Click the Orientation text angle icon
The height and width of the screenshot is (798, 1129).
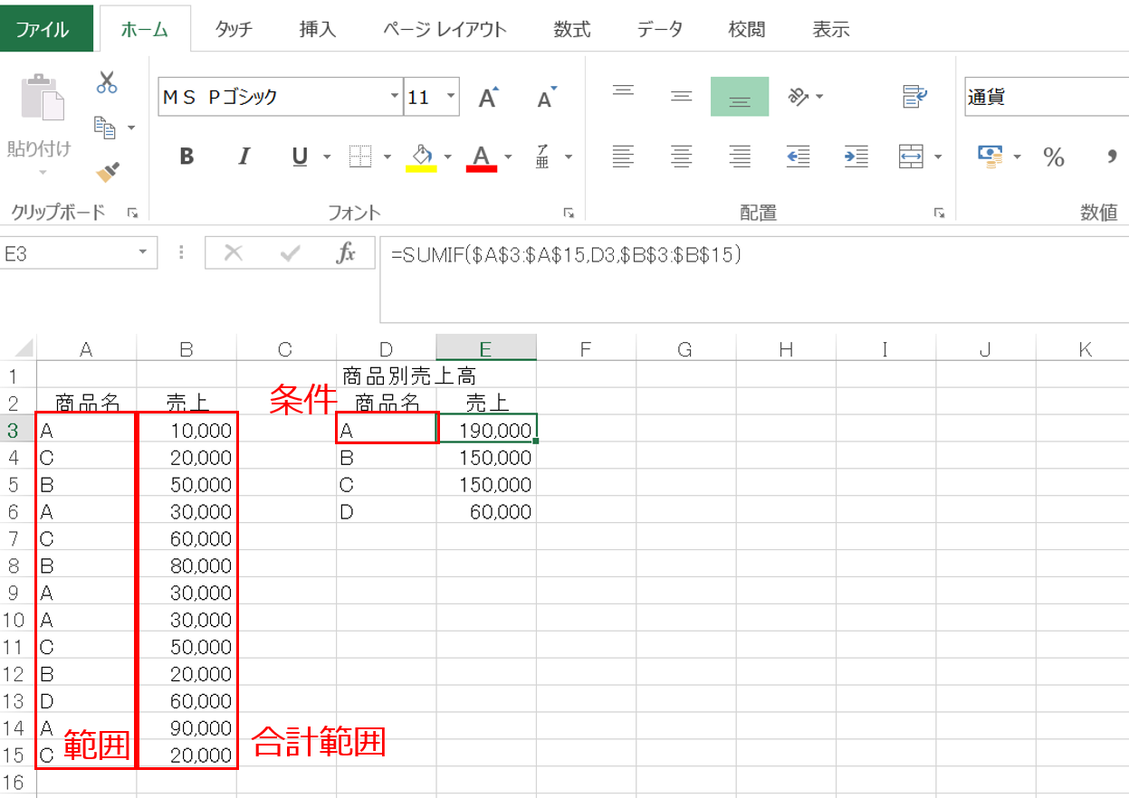click(799, 97)
